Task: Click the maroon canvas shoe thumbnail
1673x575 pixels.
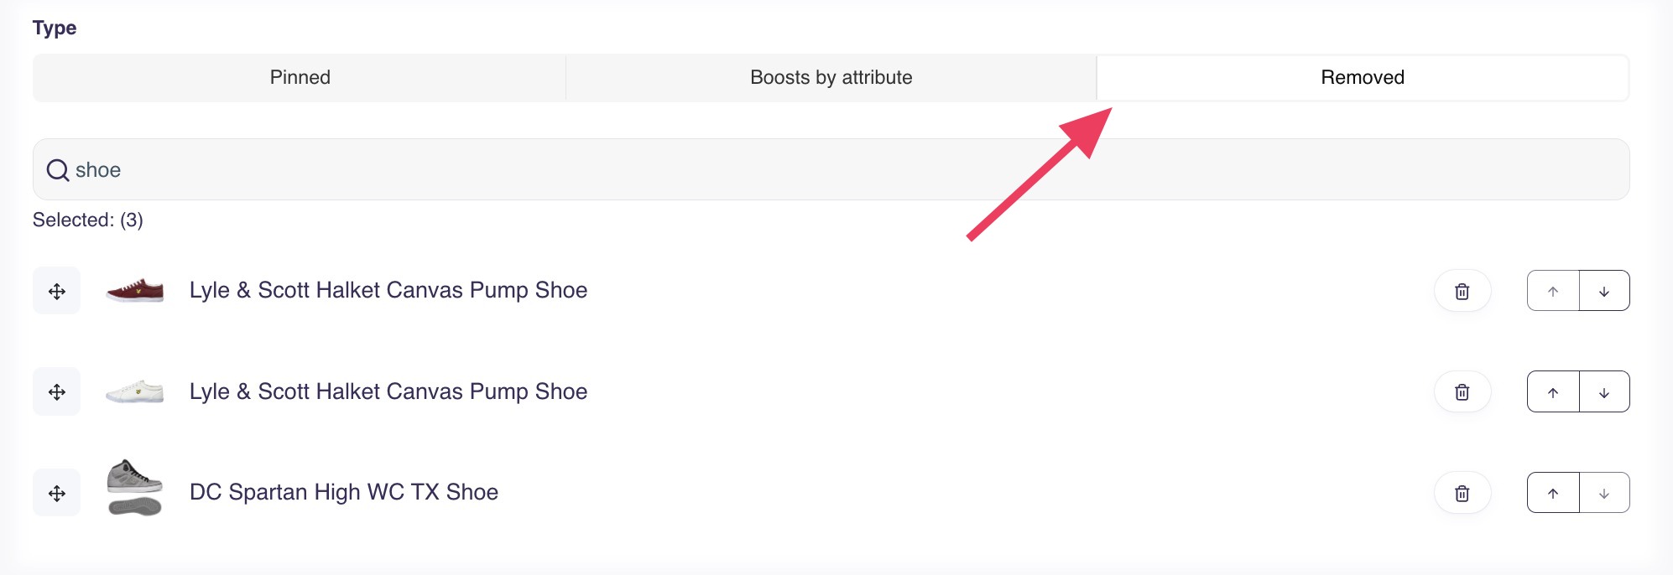Action: pyautogui.click(x=135, y=291)
